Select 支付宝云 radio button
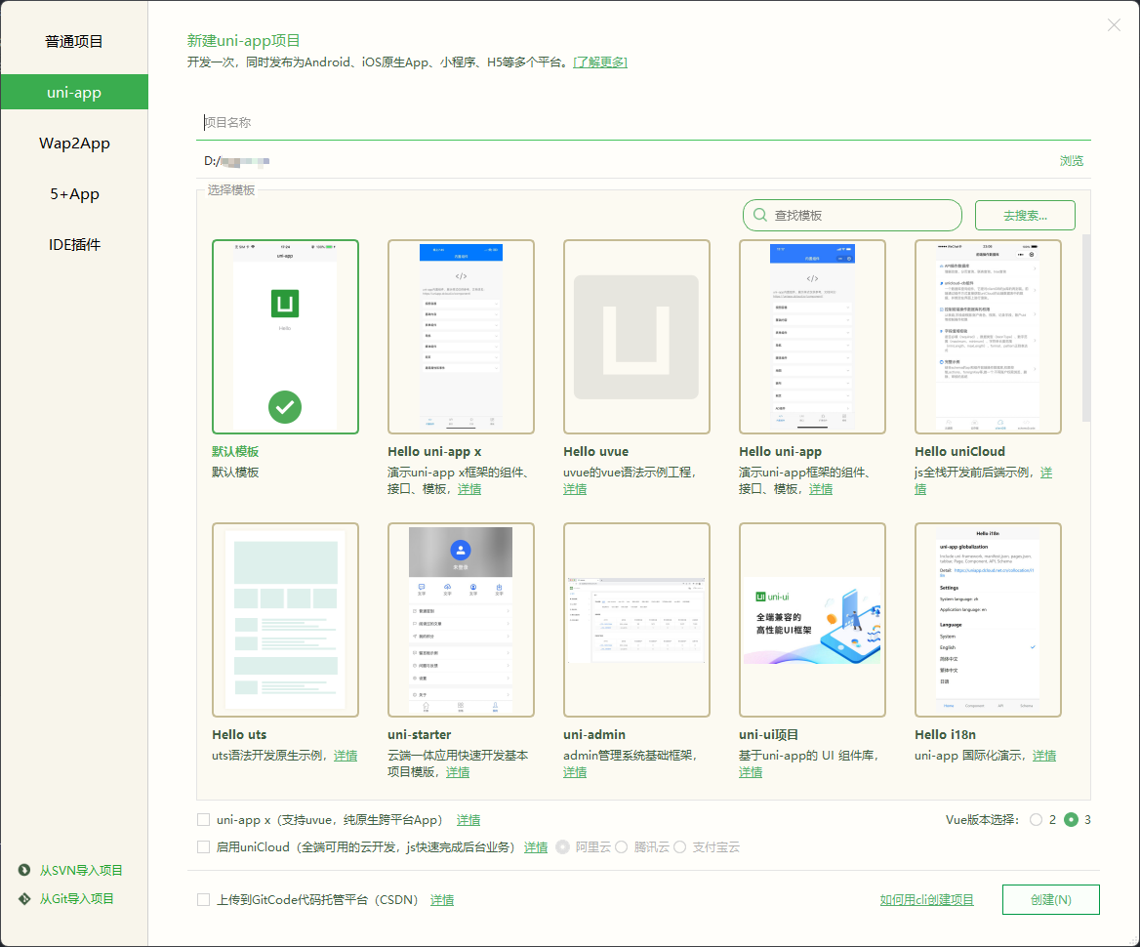 click(679, 846)
